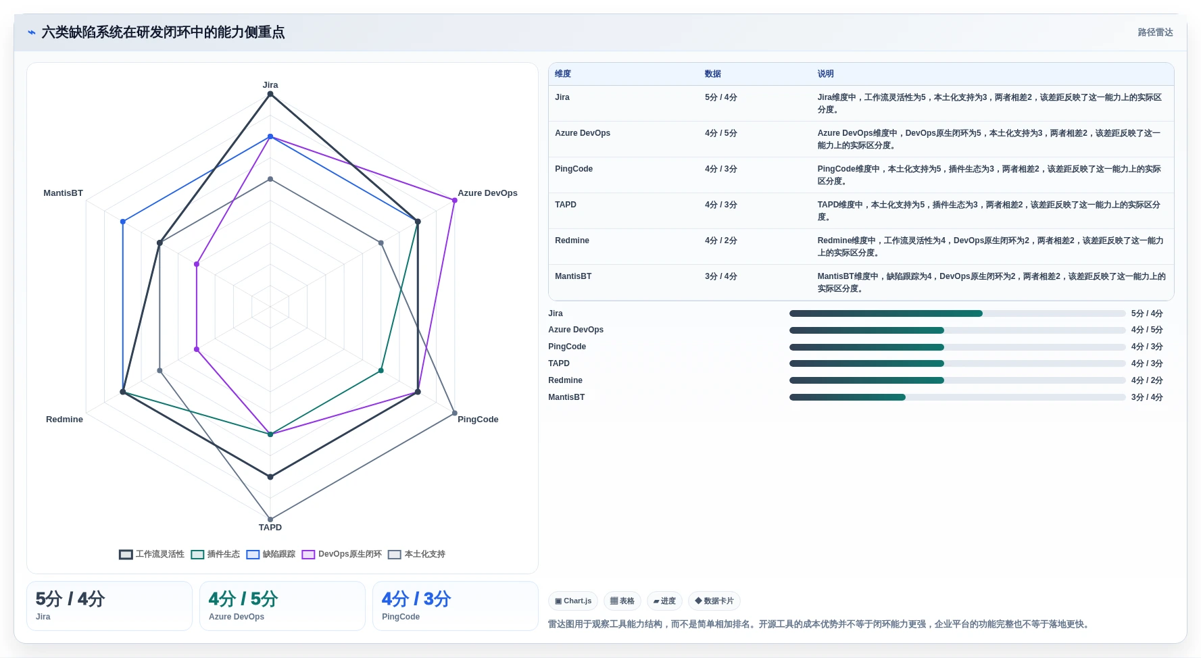Screen dimensions: 1201x658
Task: Open the PingCode 4分 / 3分 data card
Action: [456, 606]
